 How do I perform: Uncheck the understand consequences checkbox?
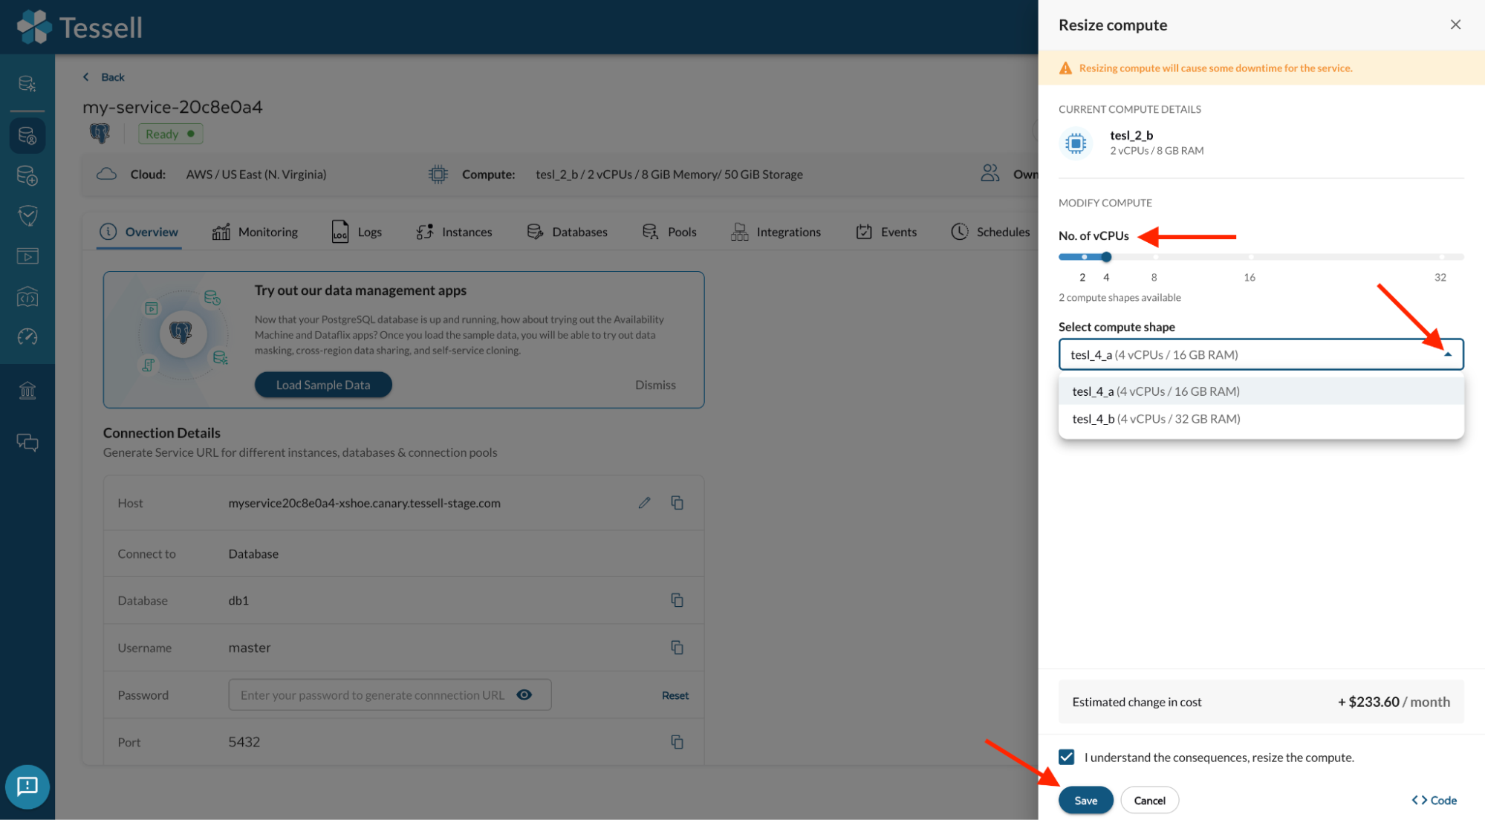(1066, 757)
